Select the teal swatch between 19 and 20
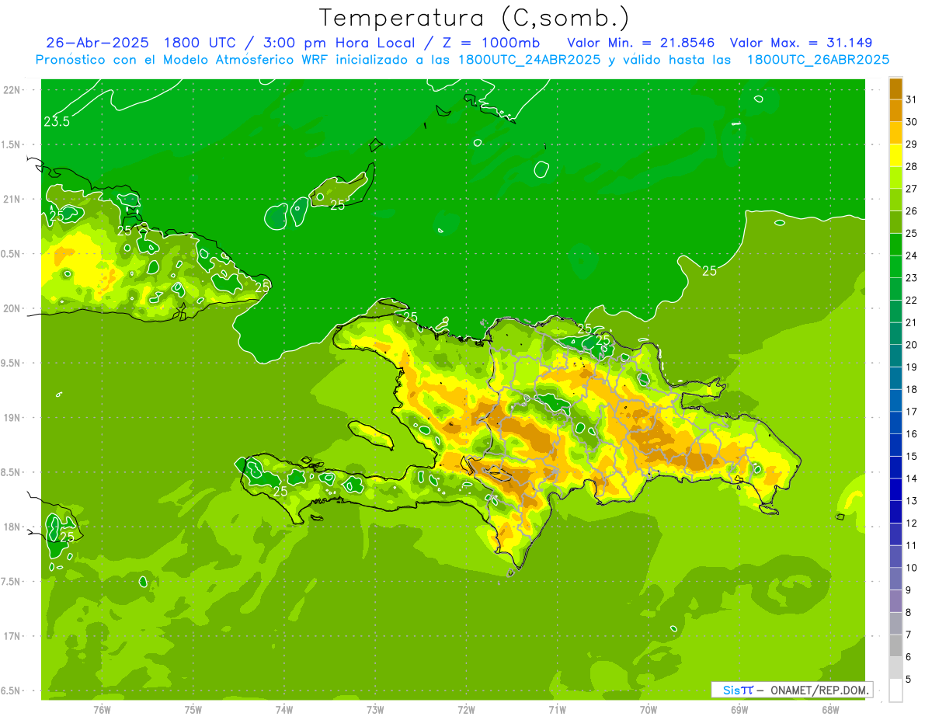 [895, 356]
